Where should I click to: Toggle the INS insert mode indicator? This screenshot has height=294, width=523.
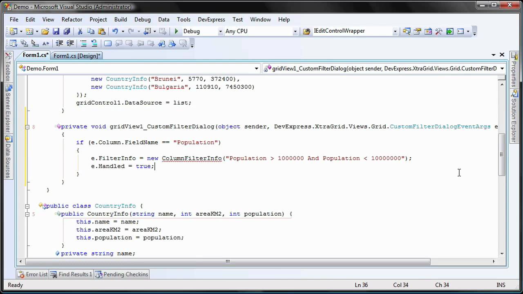(x=501, y=285)
